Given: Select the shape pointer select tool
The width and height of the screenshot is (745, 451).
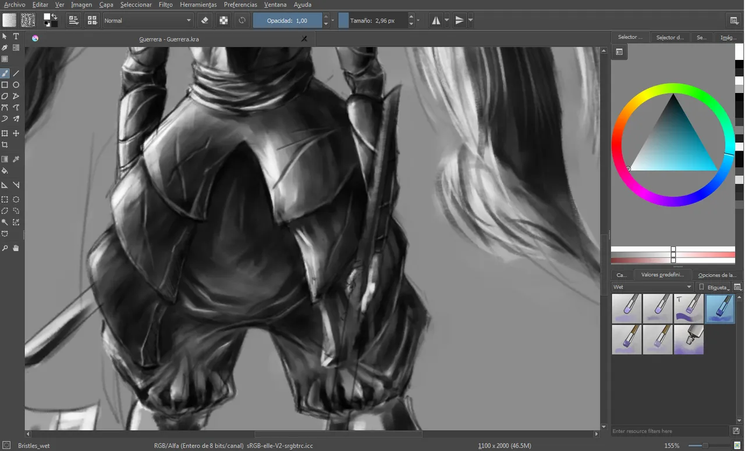Looking at the screenshot, I should [x=5, y=36].
